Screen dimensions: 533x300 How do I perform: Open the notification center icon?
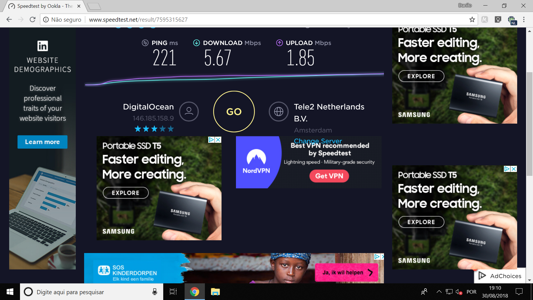coord(519,292)
